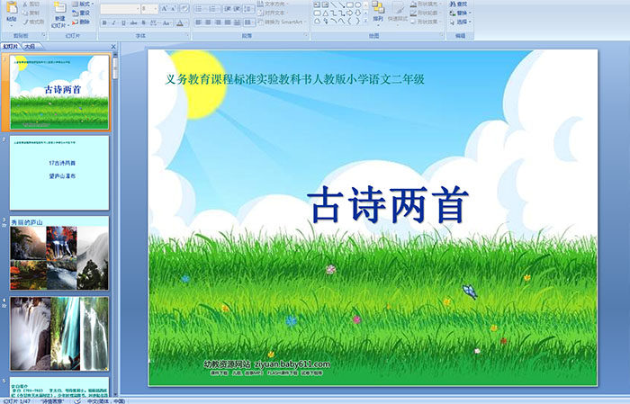Open the Columns dropdown
630x404 pixels.
click(248, 22)
